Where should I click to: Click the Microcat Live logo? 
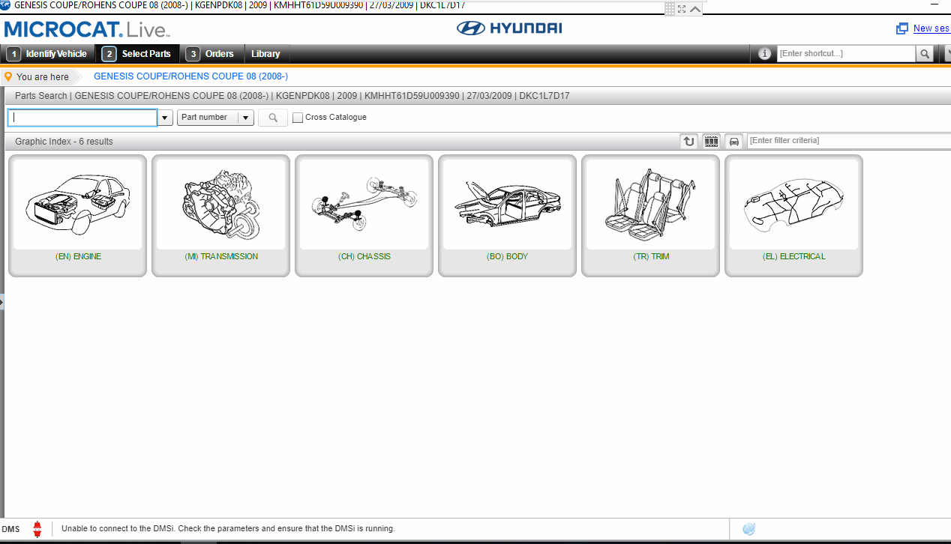pyautogui.click(x=87, y=29)
